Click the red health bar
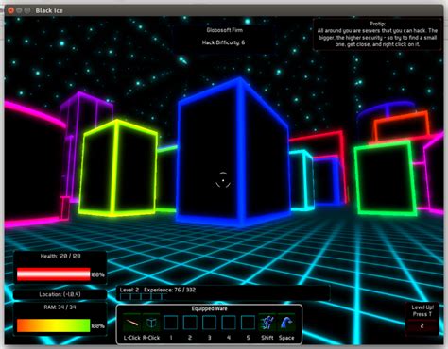 coord(54,274)
